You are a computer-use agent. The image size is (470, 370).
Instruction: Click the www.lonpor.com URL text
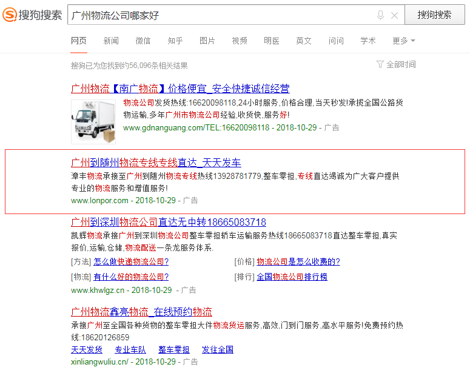(99, 200)
